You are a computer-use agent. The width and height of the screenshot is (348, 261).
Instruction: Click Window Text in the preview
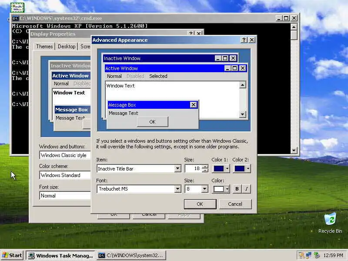(120, 86)
